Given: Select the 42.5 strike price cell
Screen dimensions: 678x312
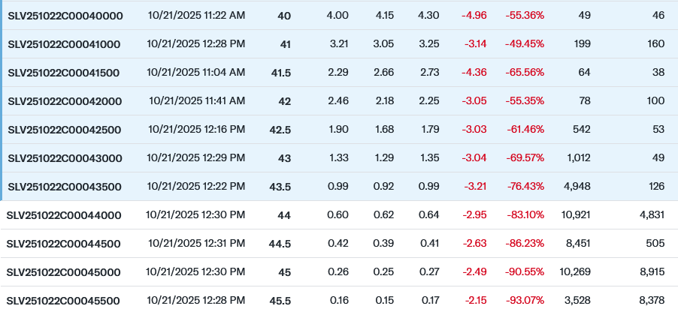Looking at the screenshot, I should (280, 130).
